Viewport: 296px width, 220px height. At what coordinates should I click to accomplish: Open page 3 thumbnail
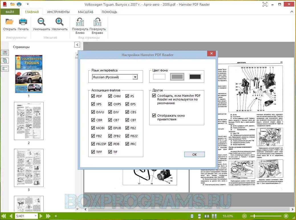(29, 168)
